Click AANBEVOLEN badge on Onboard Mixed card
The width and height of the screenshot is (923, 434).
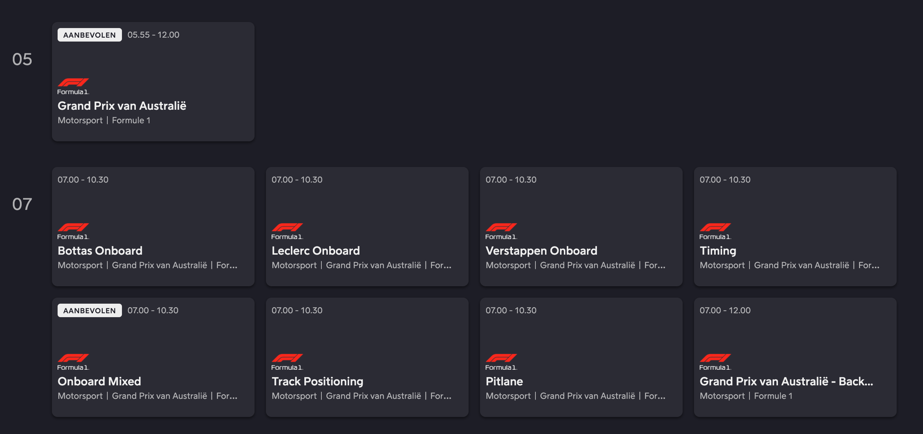pos(90,310)
